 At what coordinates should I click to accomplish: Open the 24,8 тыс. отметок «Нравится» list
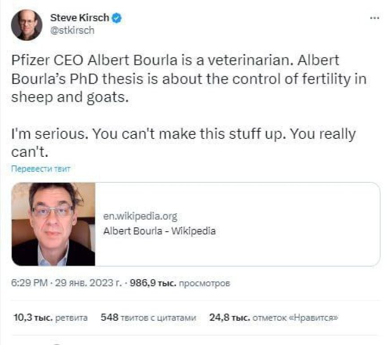pyautogui.click(x=273, y=318)
